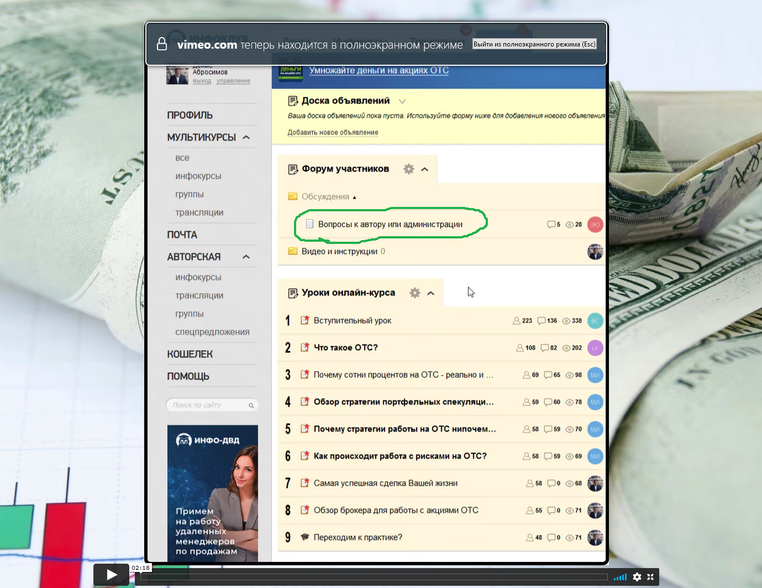
Task: Click the magnifier icon in the site search box
Action: point(251,405)
